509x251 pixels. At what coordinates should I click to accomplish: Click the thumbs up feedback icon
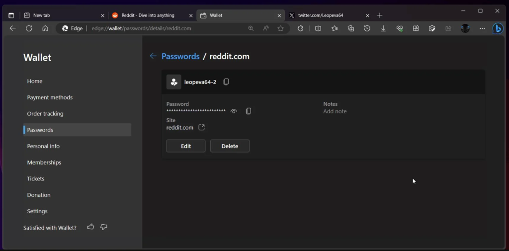90,227
